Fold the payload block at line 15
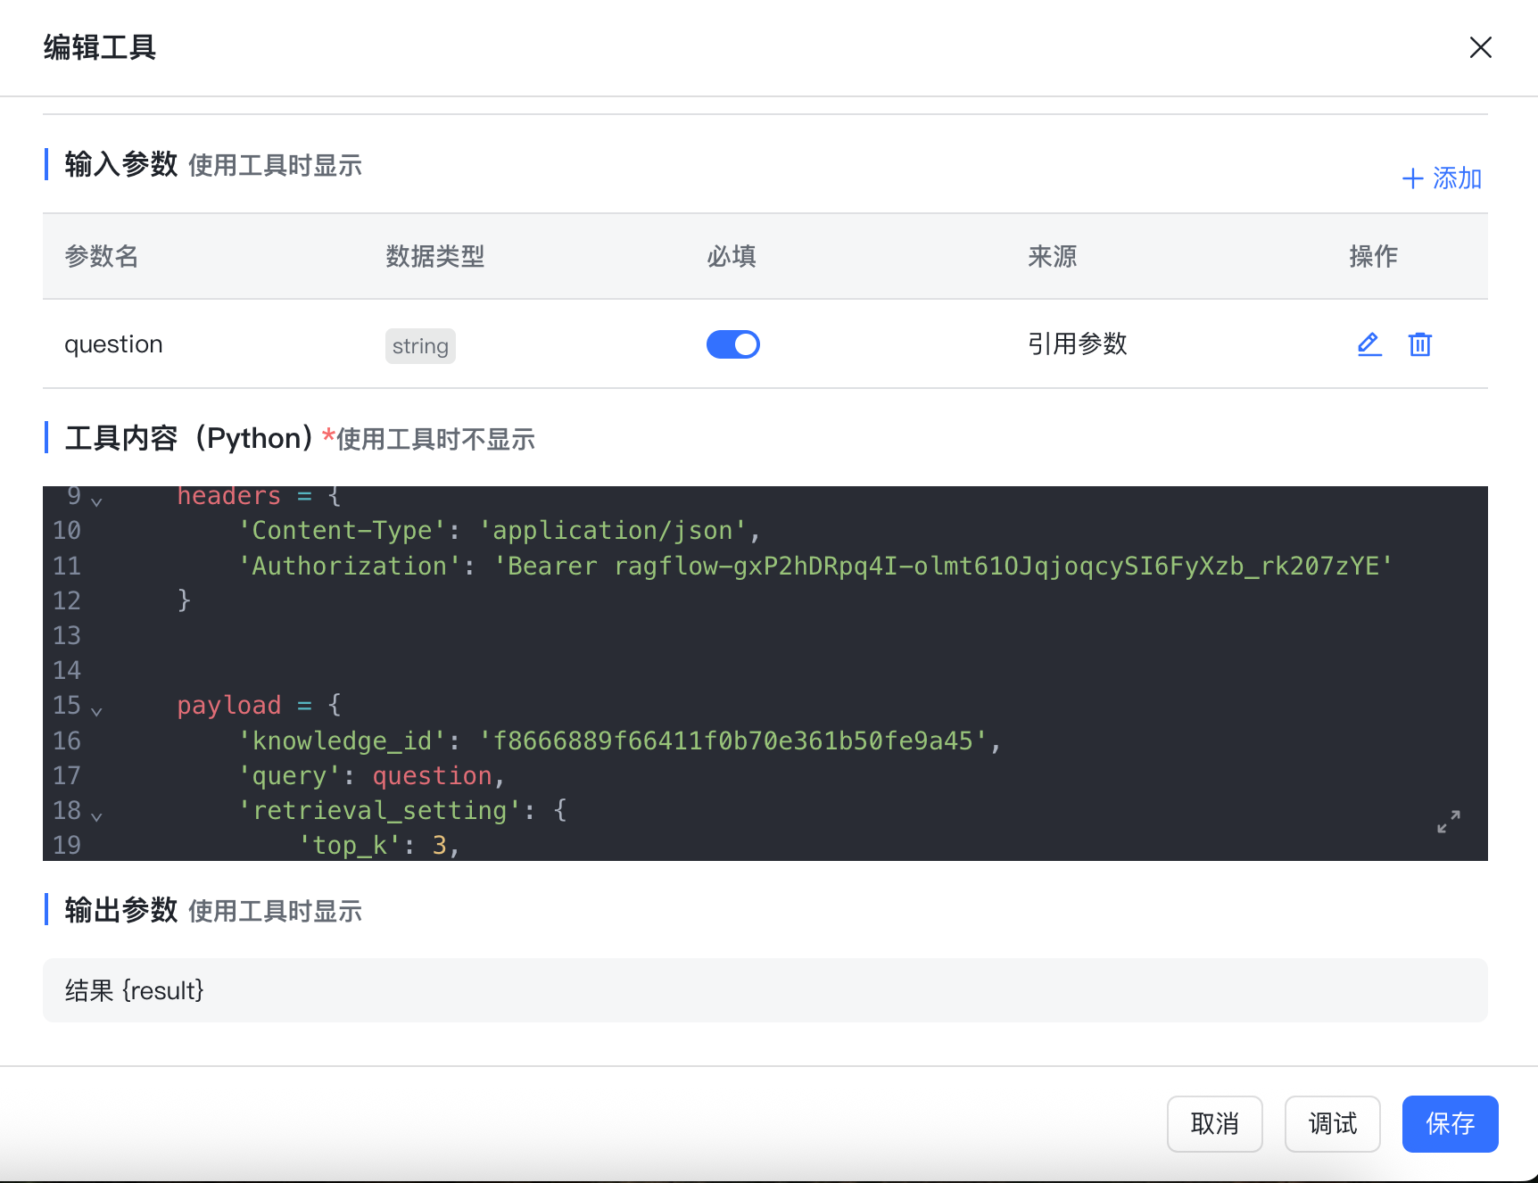Image resolution: width=1538 pixels, height=1183 pixels. click(x=96, y=711)
